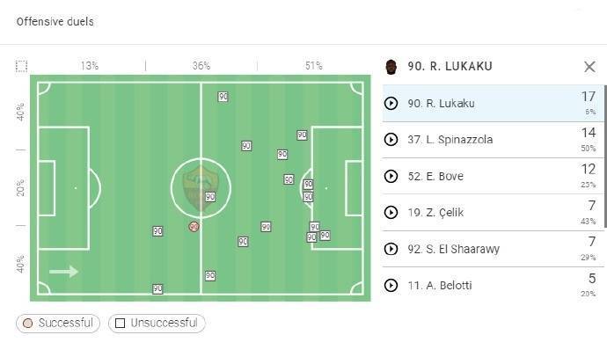
Task: Toggle the Successful duels filter
Action: pos(58,323)
